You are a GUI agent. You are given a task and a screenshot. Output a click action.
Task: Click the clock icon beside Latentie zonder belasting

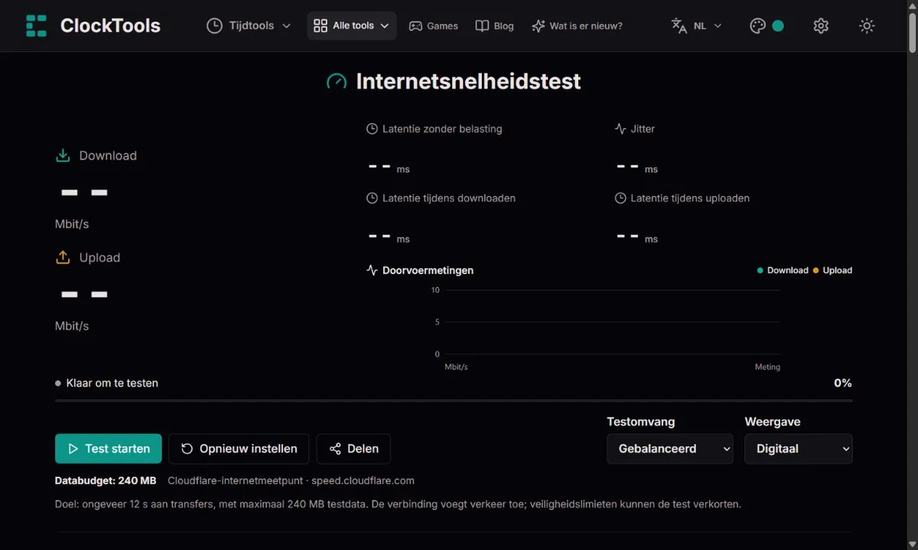tap(372, 129)
